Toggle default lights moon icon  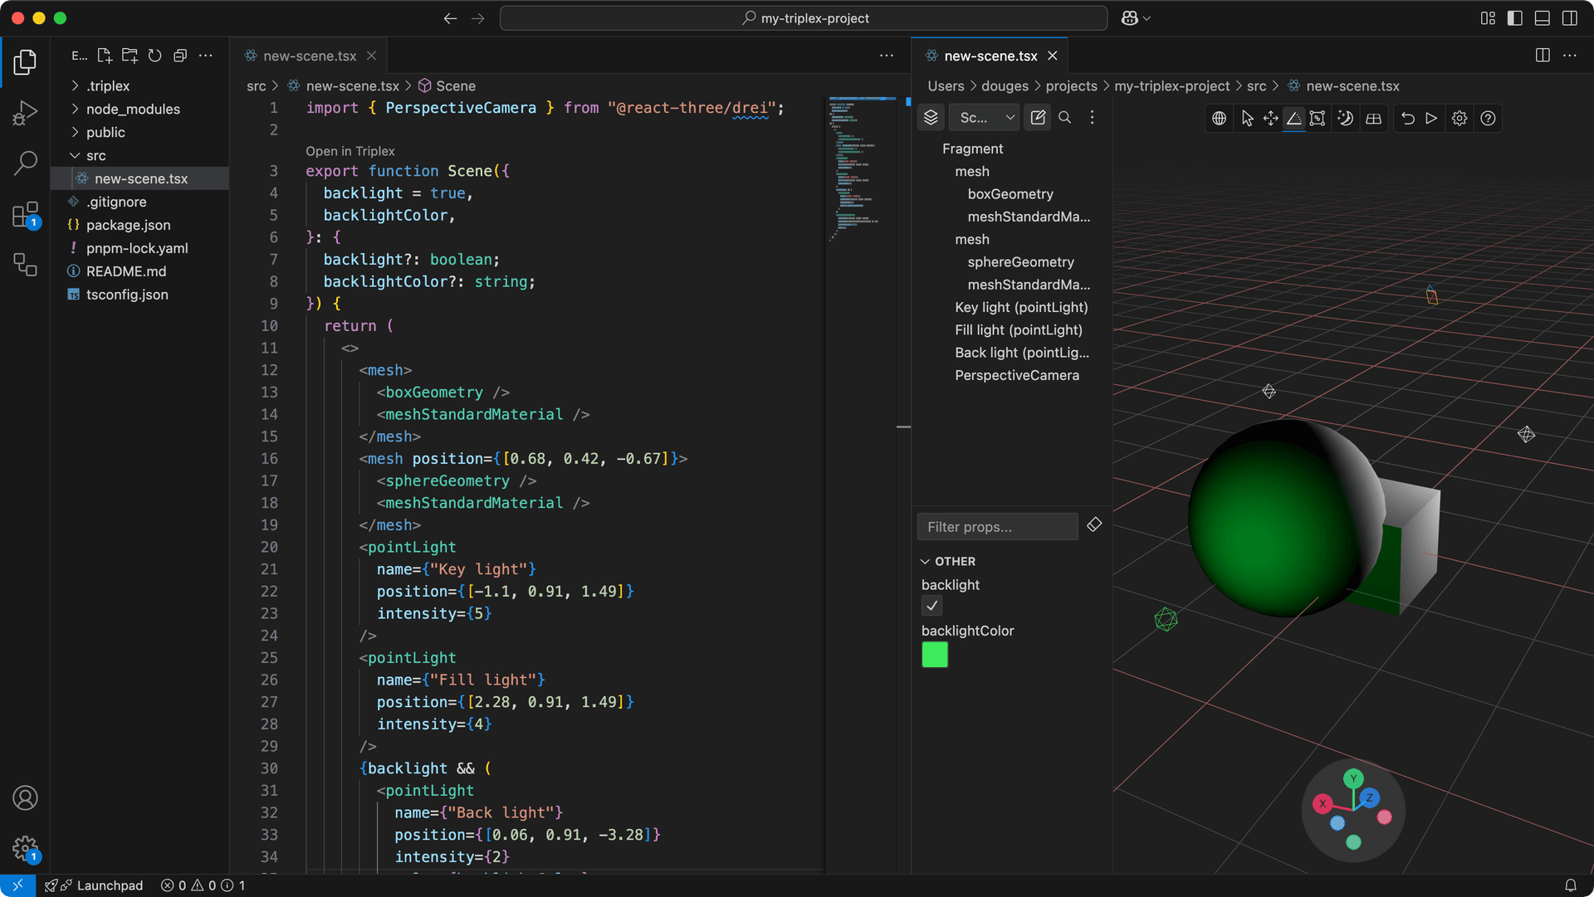pos(1345,118)
